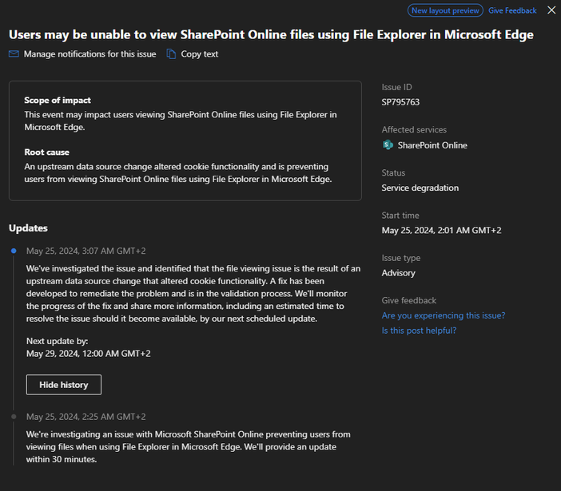Click the Affected services label
Screen dimensions: 561x491
coord(414,129)
